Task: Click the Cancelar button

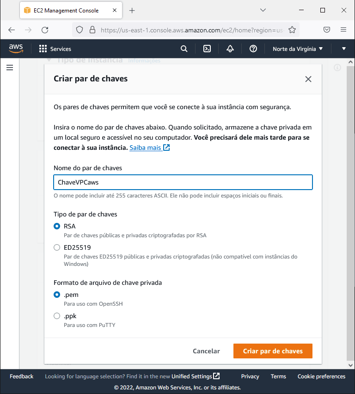Action: point(206,351)
